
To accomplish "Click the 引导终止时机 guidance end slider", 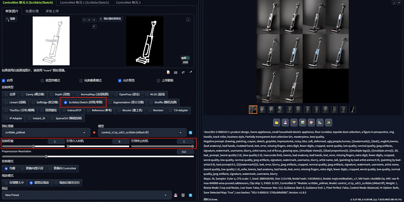I will (x=162, y=146).
